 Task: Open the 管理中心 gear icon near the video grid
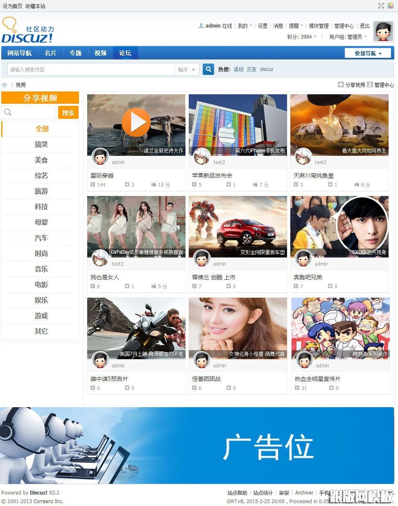pyautogui.click(x=371, y=85)
